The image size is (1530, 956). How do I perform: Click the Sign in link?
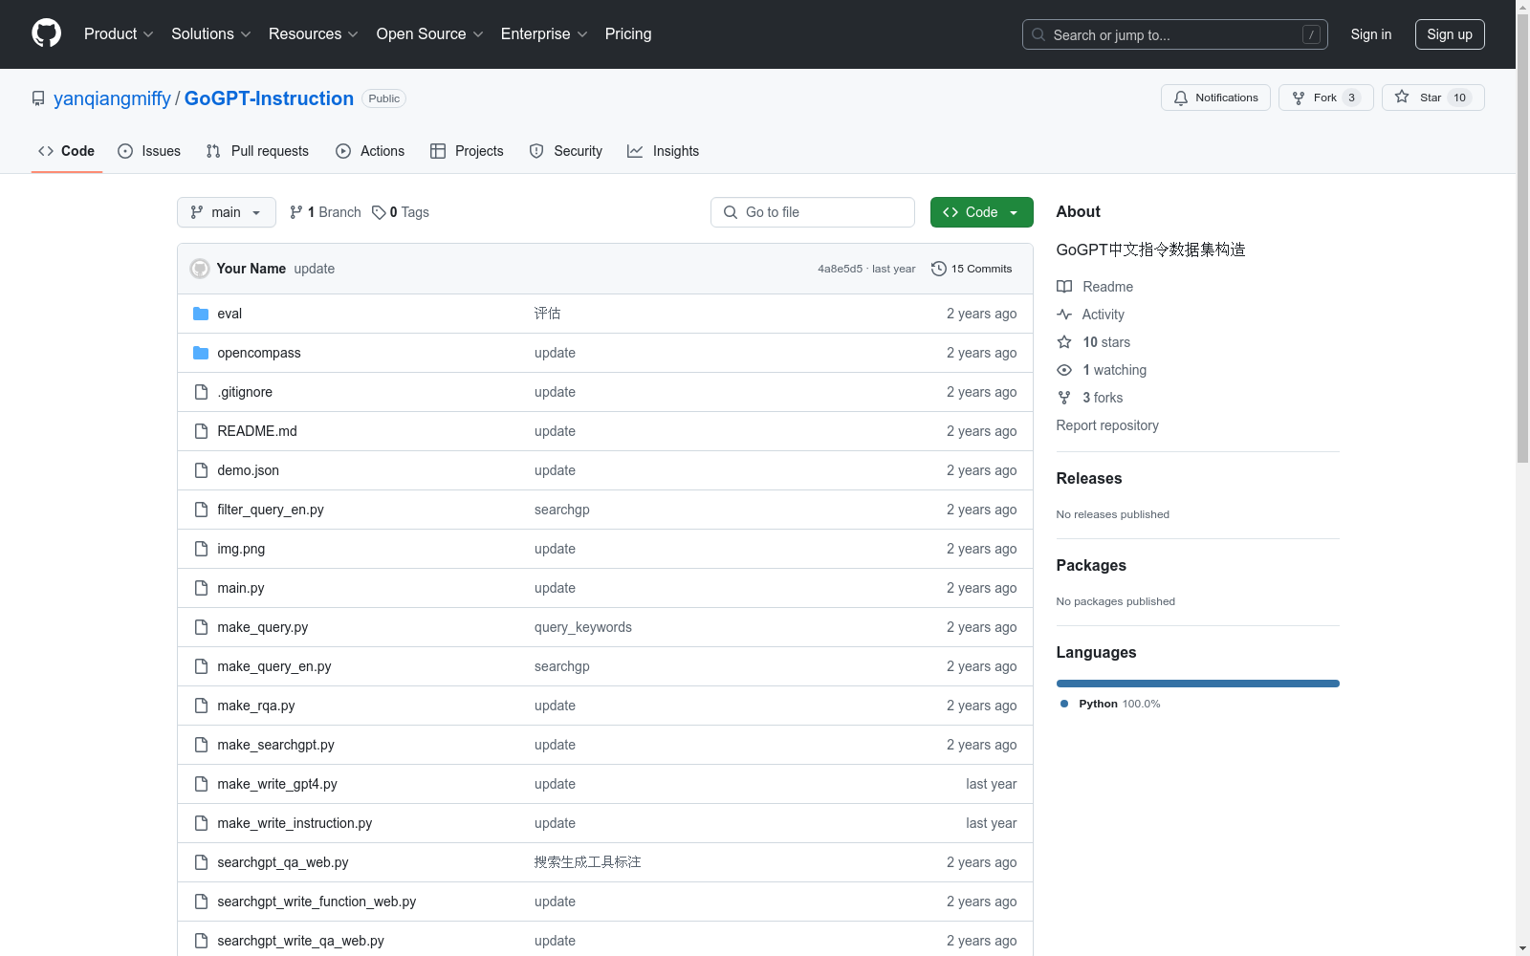click(1371, 34)
